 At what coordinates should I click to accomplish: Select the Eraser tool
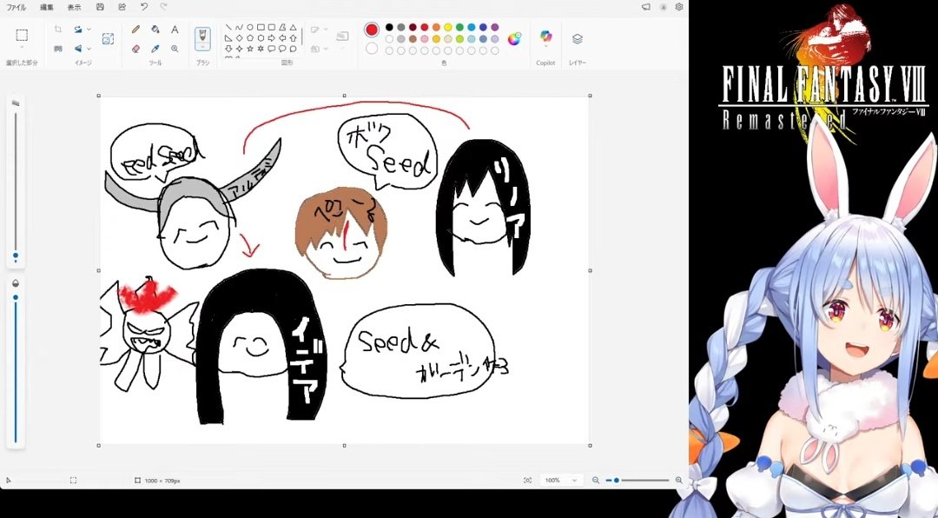tap(135, 49)
